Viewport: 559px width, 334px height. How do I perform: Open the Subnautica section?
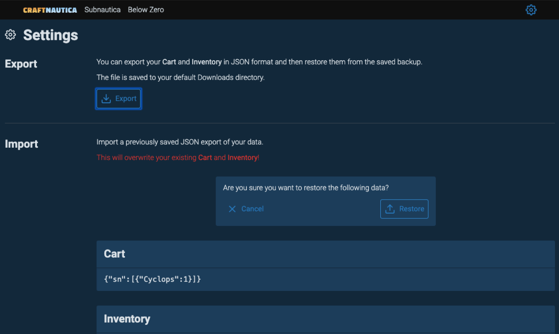coord(103,10)
